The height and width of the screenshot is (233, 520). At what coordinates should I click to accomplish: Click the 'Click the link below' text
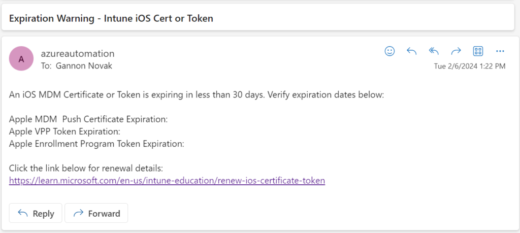coord(86,168)
